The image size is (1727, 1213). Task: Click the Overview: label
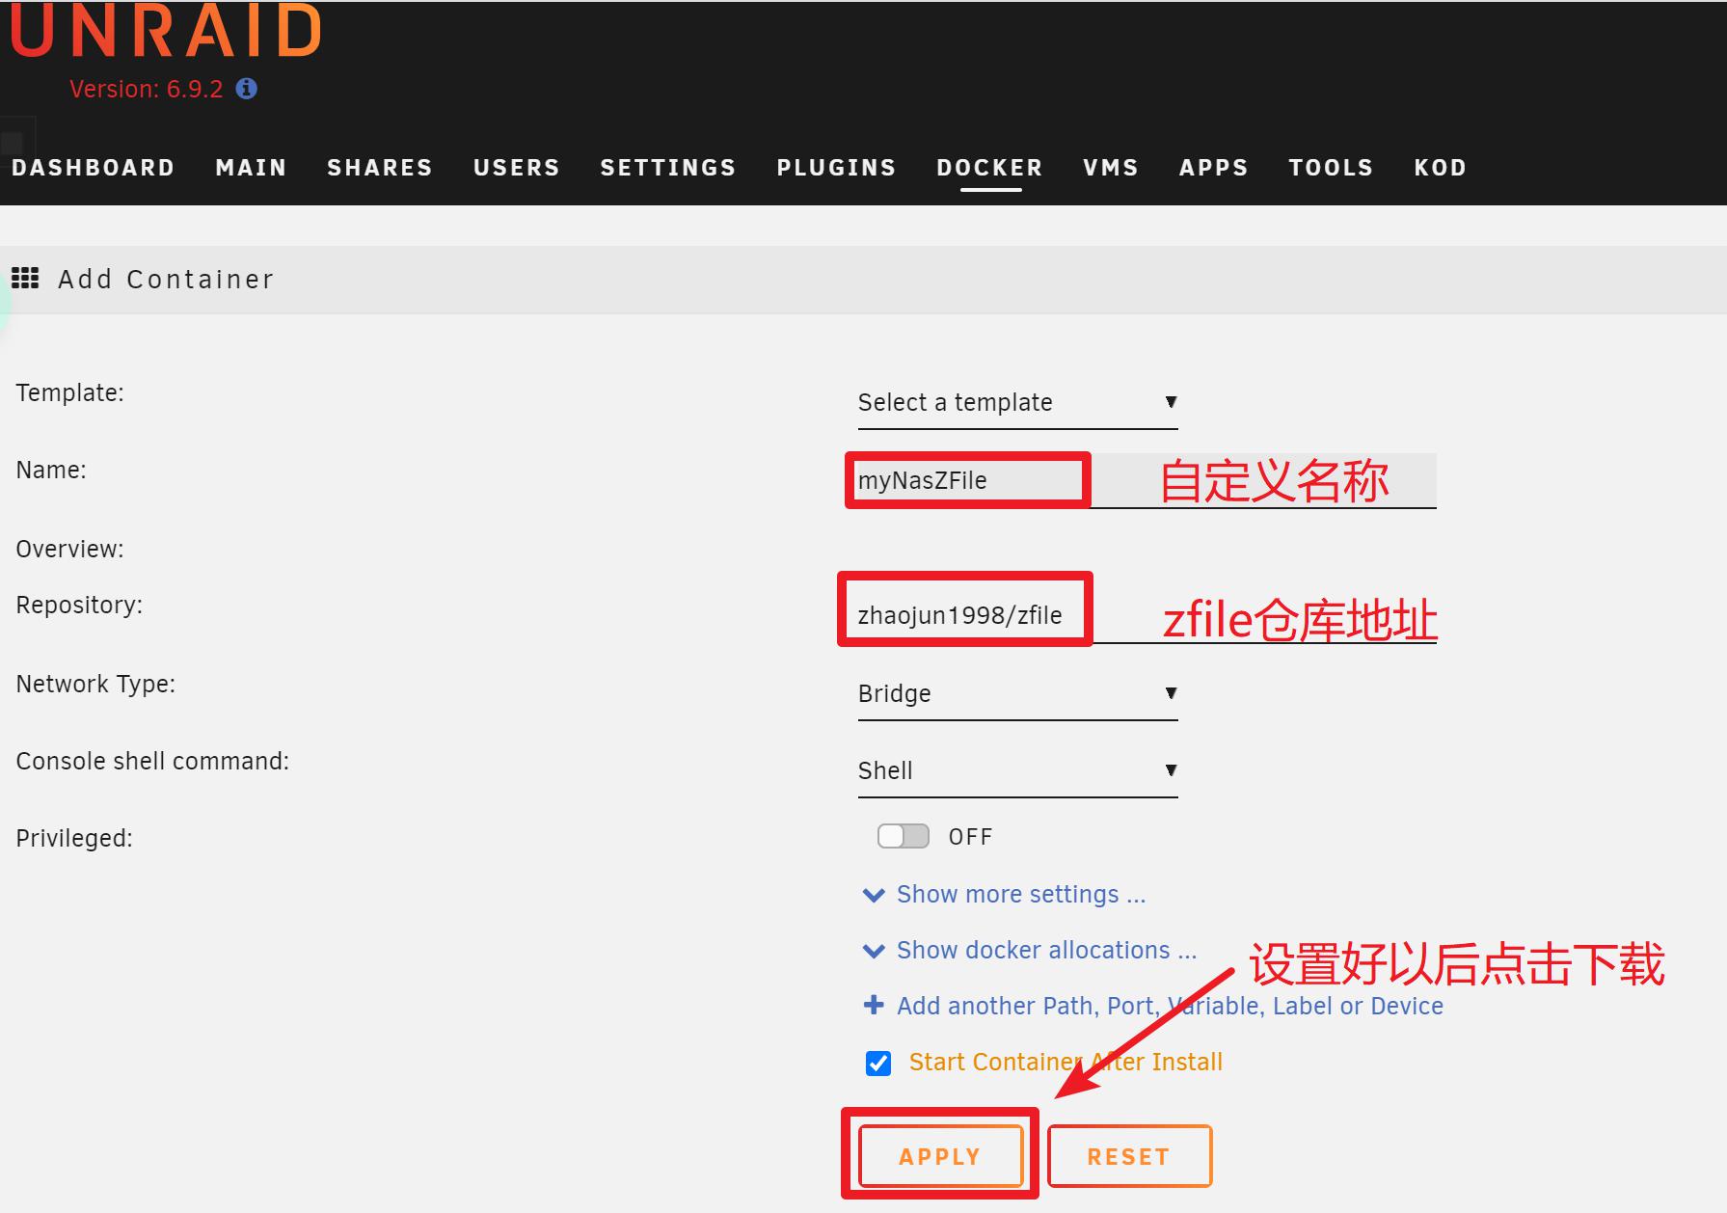(x=69, y=549)
